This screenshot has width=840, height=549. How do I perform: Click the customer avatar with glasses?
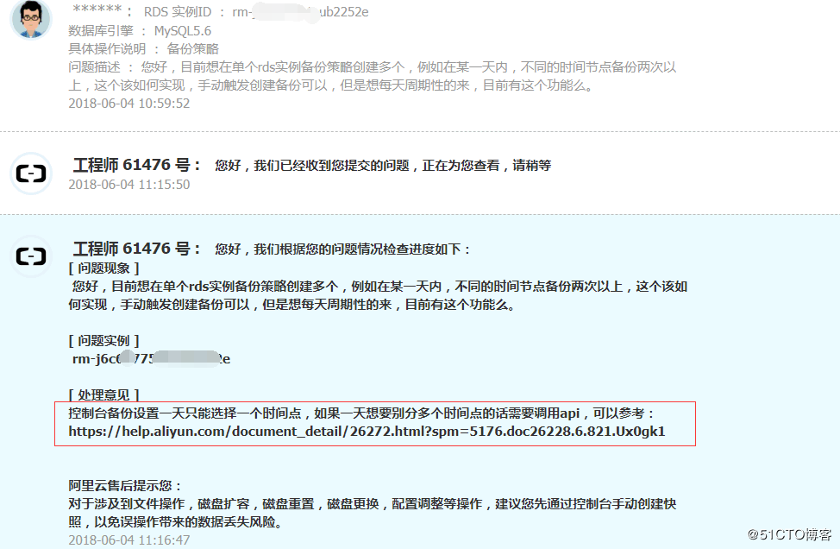[x=30, y=19]
